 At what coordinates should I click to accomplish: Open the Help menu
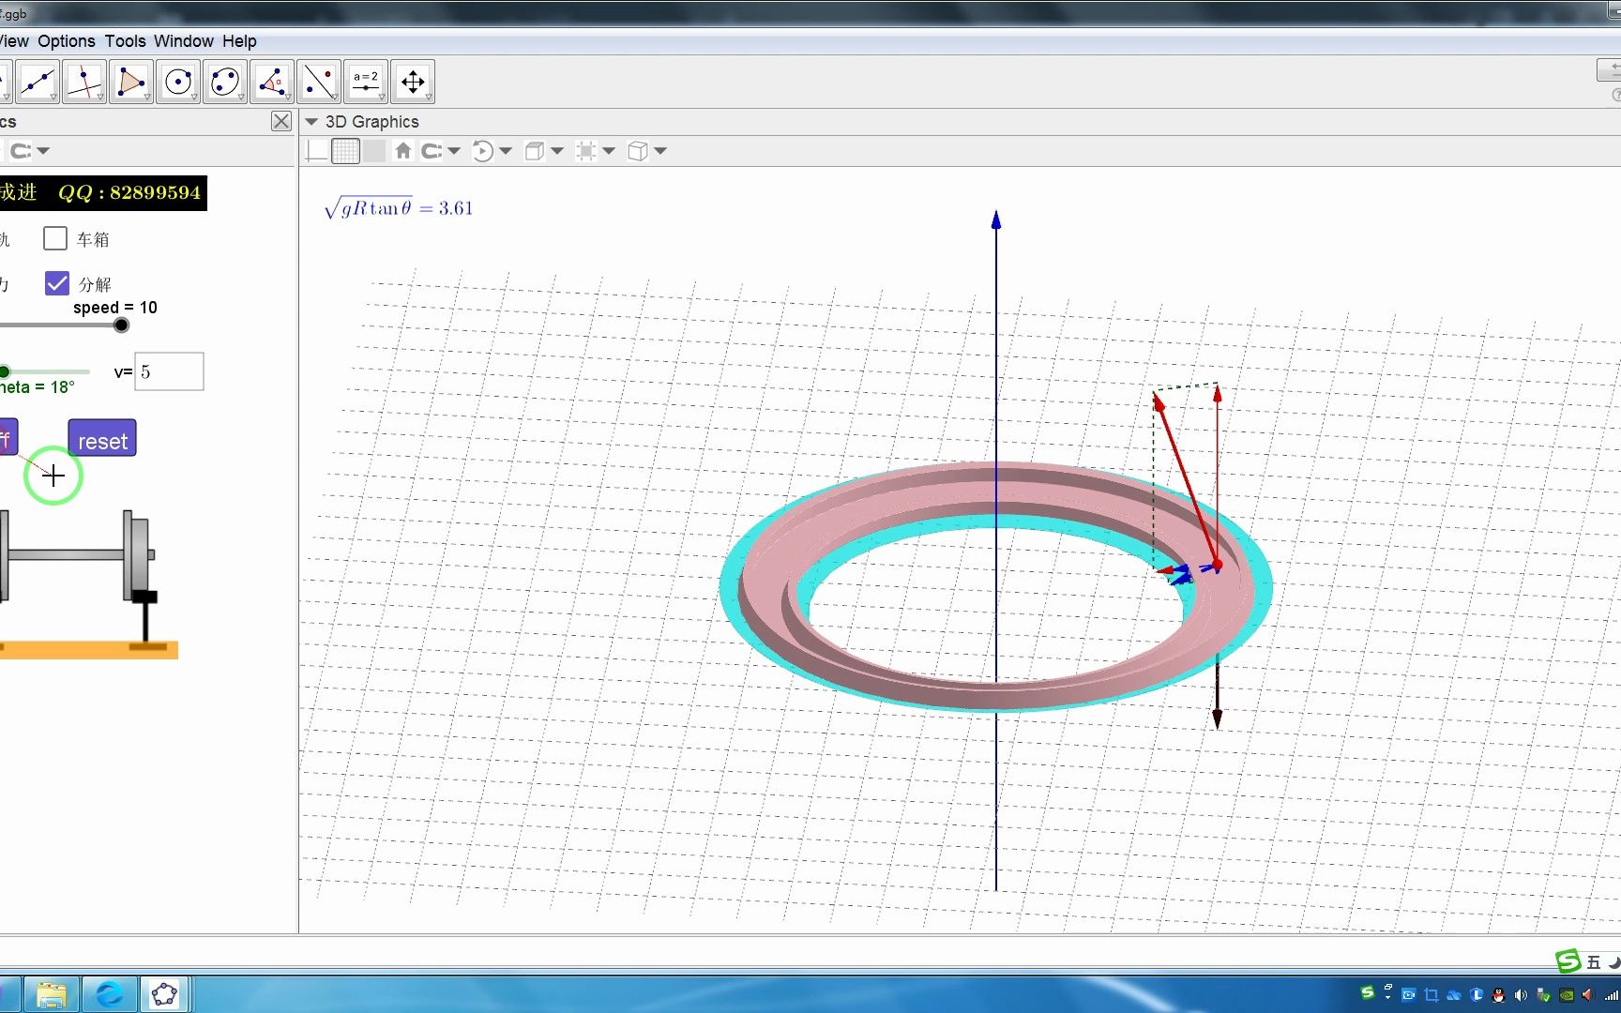click(240, 40)
